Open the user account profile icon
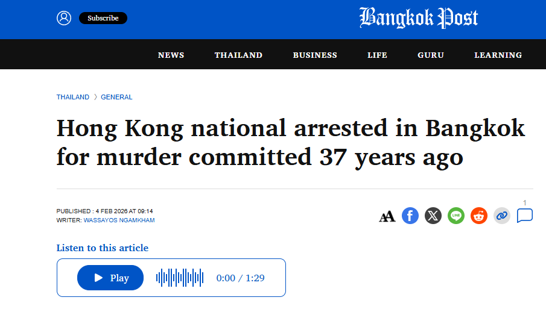 pyautogui.click(x=64, y=18)
